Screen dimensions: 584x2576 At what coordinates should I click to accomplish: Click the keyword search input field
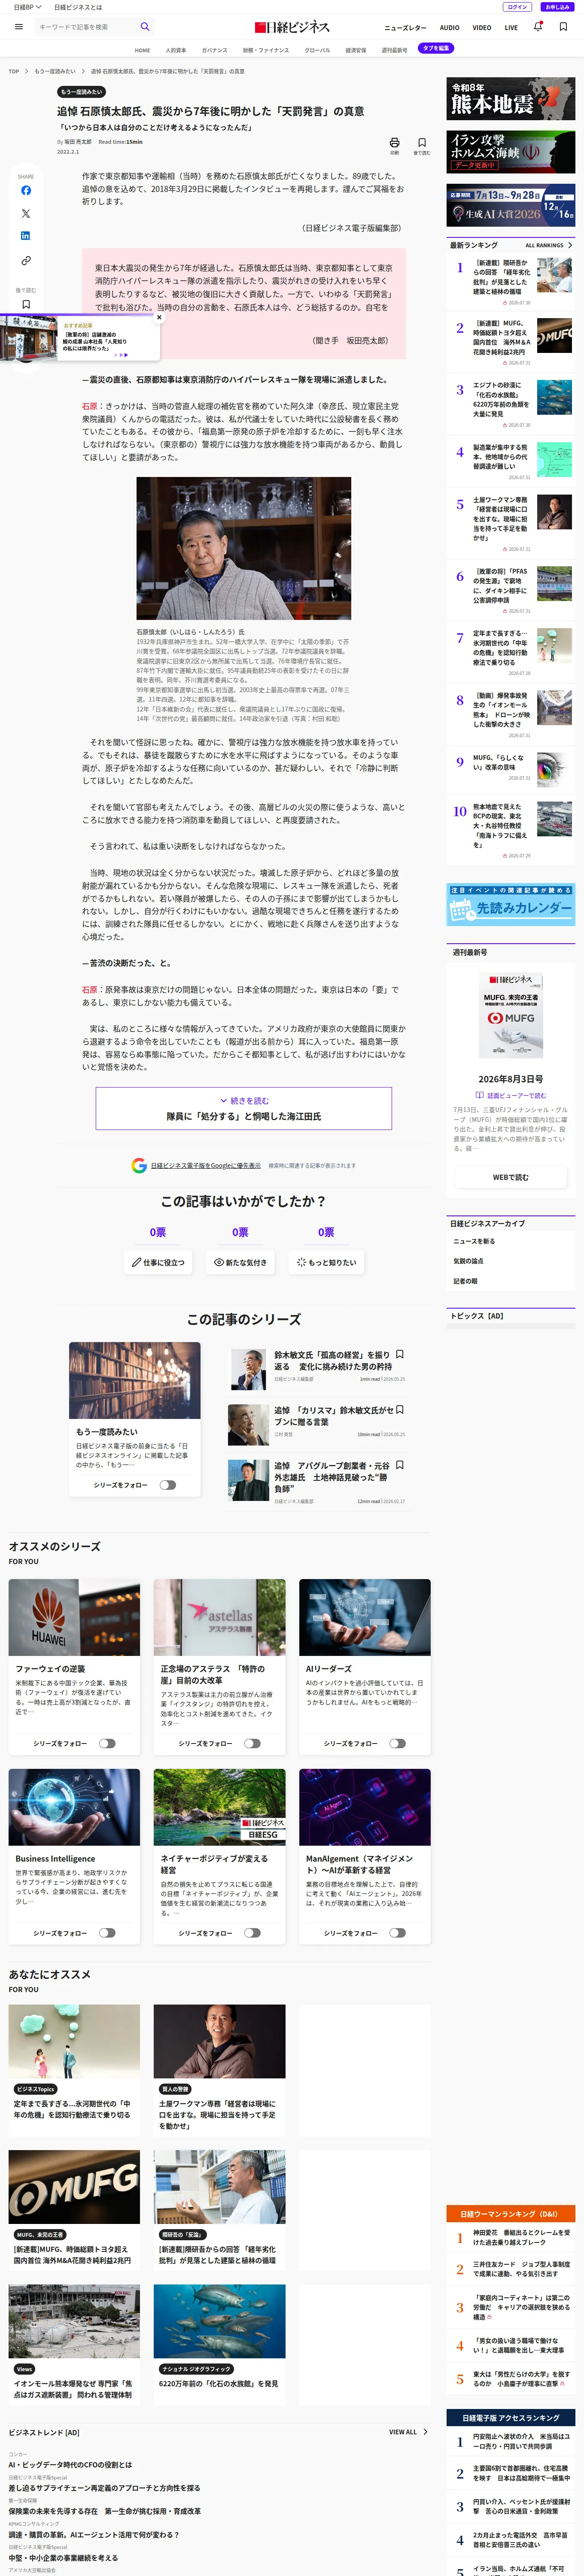click(85, 27)
